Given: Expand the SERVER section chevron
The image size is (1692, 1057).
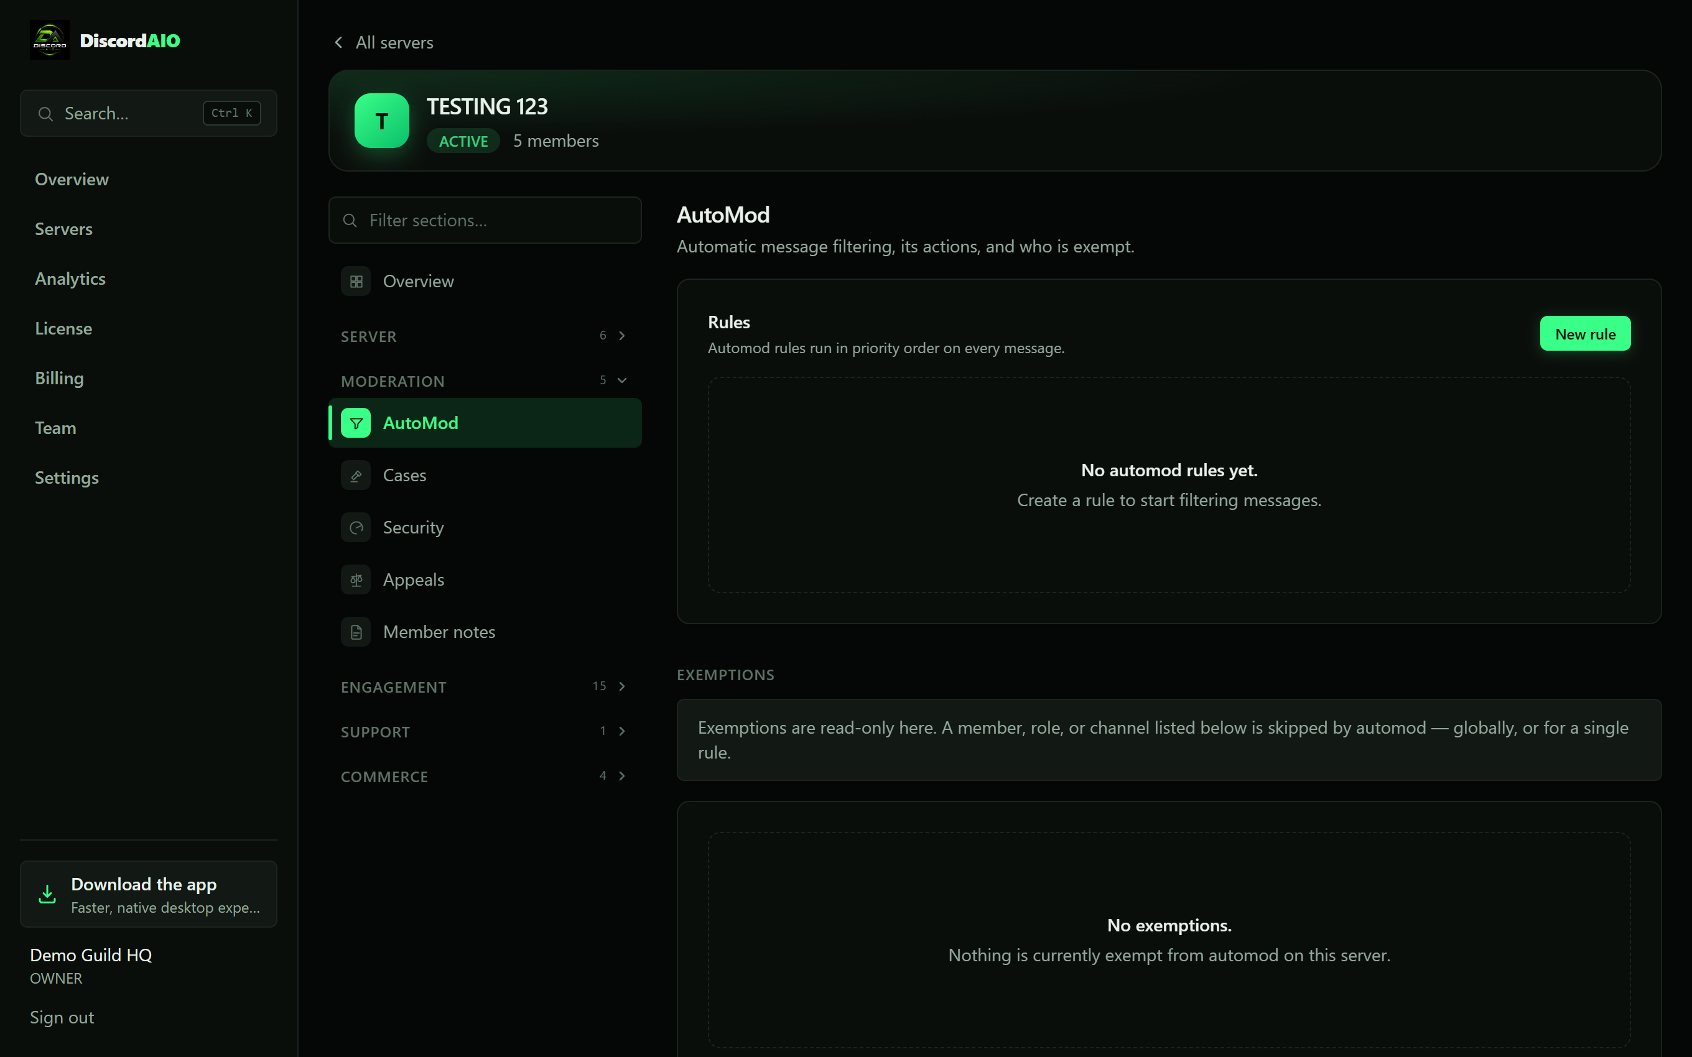Looking at the screenshot, I should click(621, 336).
